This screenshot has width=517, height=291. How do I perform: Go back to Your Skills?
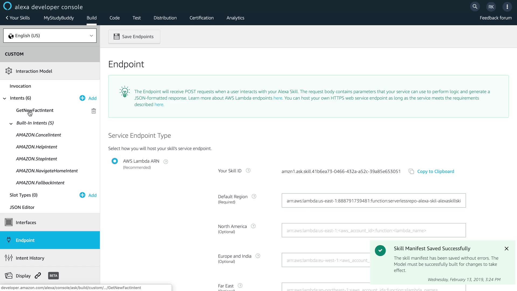18,18
